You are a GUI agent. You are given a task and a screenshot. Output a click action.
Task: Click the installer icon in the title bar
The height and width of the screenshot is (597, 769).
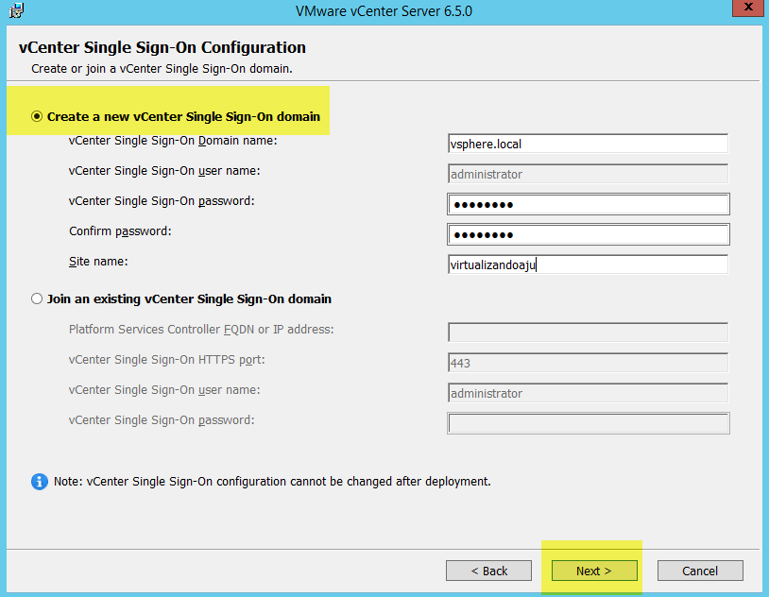tap(16, 10)
